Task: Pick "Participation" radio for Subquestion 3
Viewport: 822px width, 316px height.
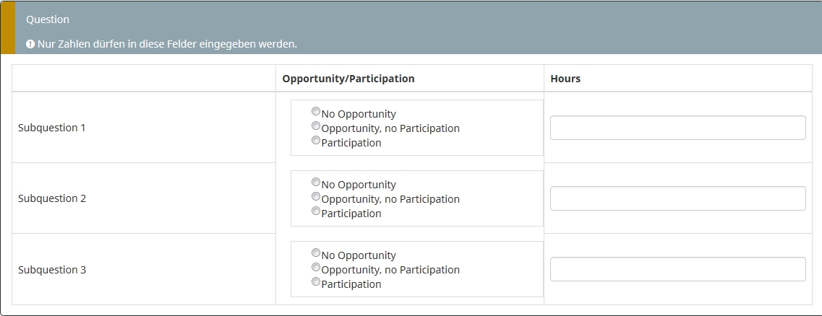Action: (x=316, y=282)
